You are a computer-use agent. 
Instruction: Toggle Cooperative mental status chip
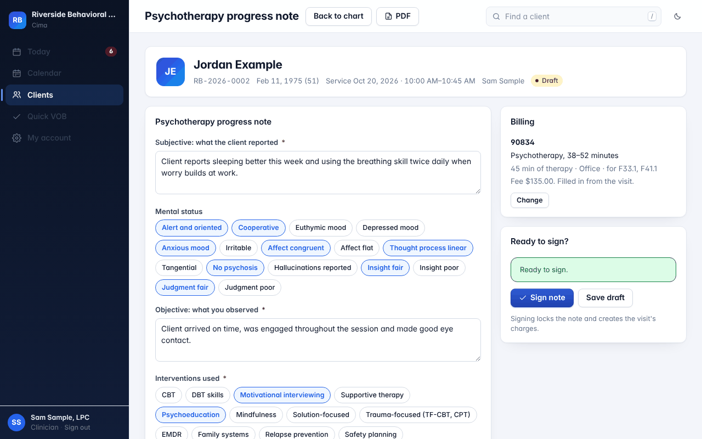pos(258,228)
